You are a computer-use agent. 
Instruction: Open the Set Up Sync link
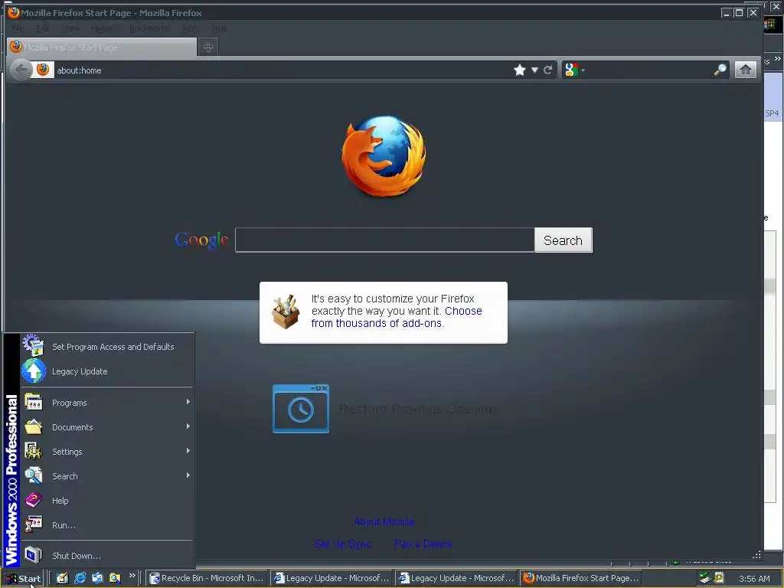[343, 544]
